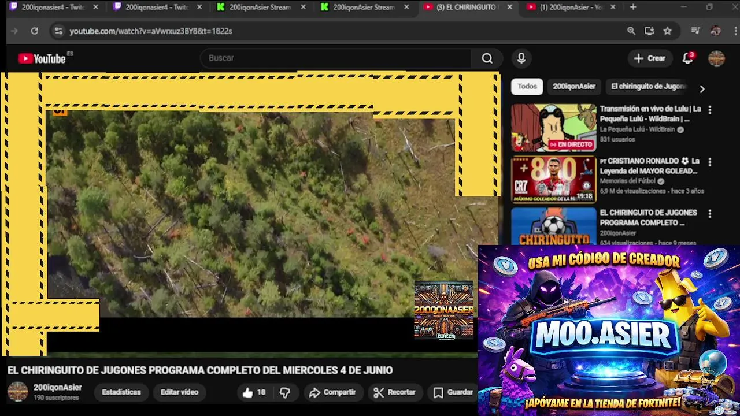The image size is (740, 416).
Task: Click the YouTube logo home link
Action: [x=42, y=58]
